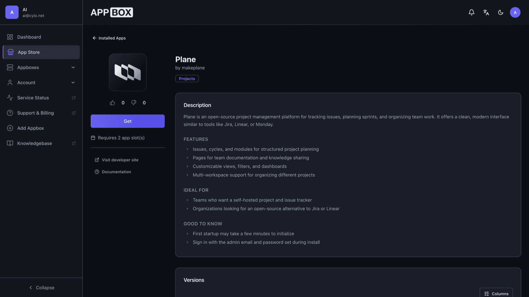
Task: Click the App Store storefront icon
Action: [10, 52]
